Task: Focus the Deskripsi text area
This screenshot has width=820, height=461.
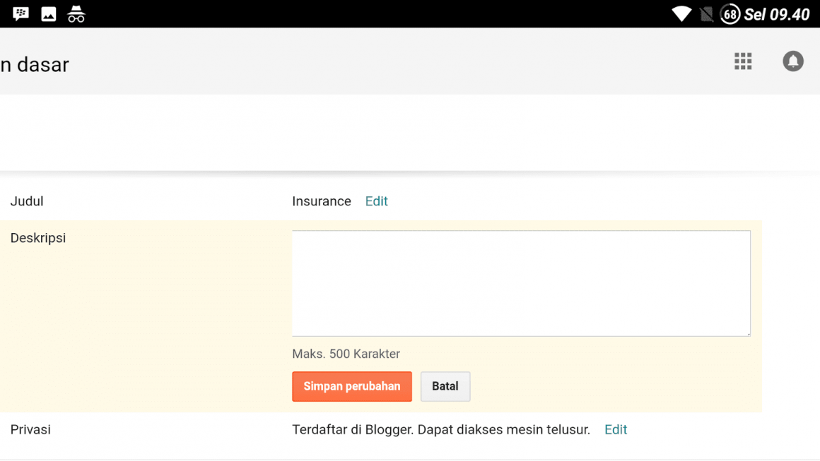Action: tap(521, 283)
